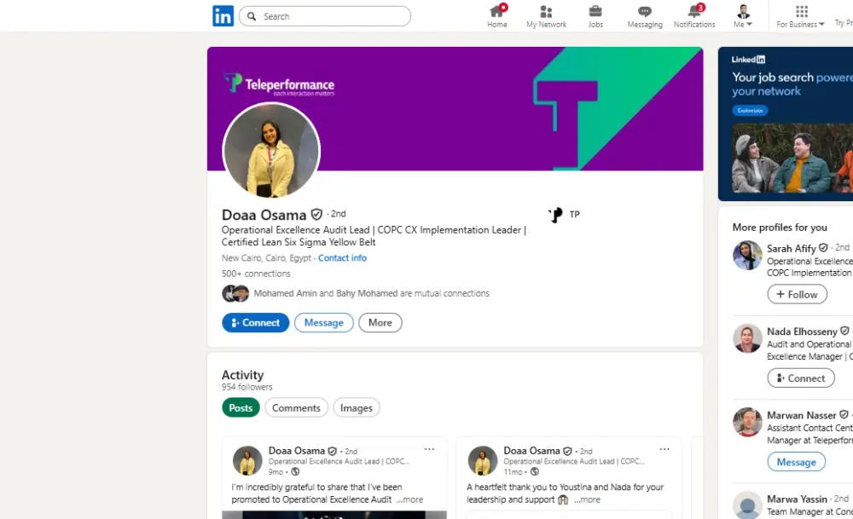Click Marwa Yassin's avatar
Screen dimensions: 853x519
[x=747, y=505]
